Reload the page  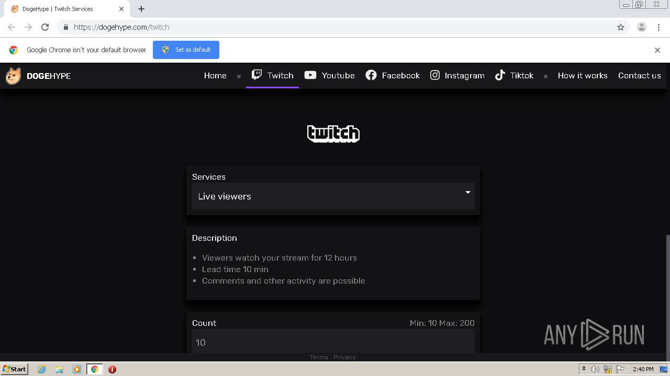pyautogui.click(x=45, y=27)
